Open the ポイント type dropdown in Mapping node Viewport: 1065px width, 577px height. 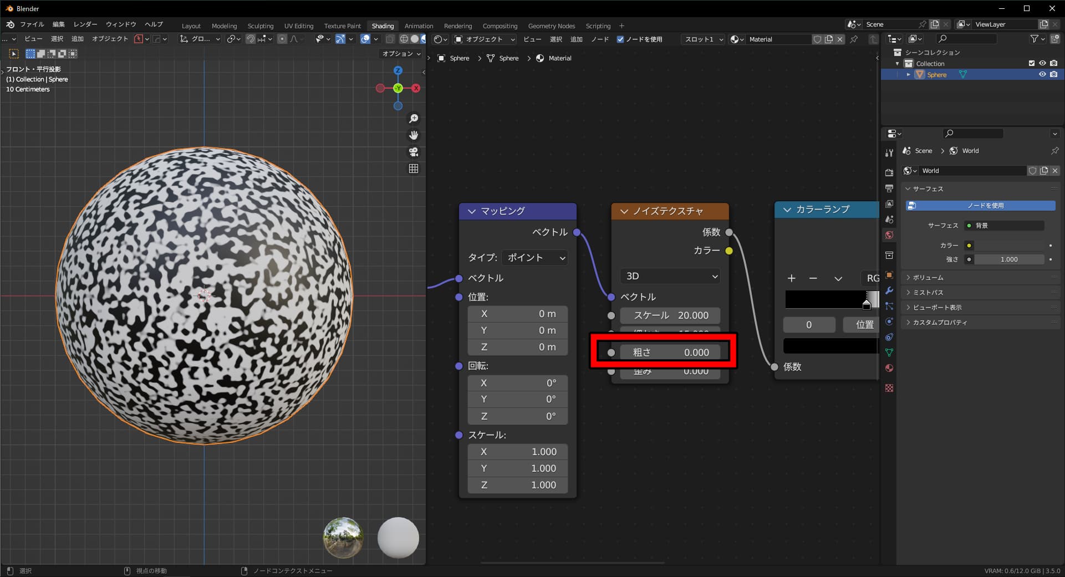click(534, 257)
